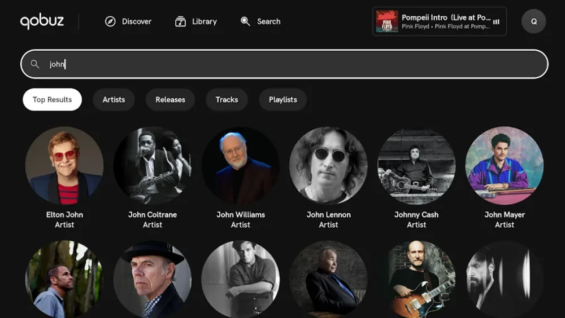Click the magnifier icon inside search field
The width and height of the screenshot is (565, 318).
click(35, 64)
